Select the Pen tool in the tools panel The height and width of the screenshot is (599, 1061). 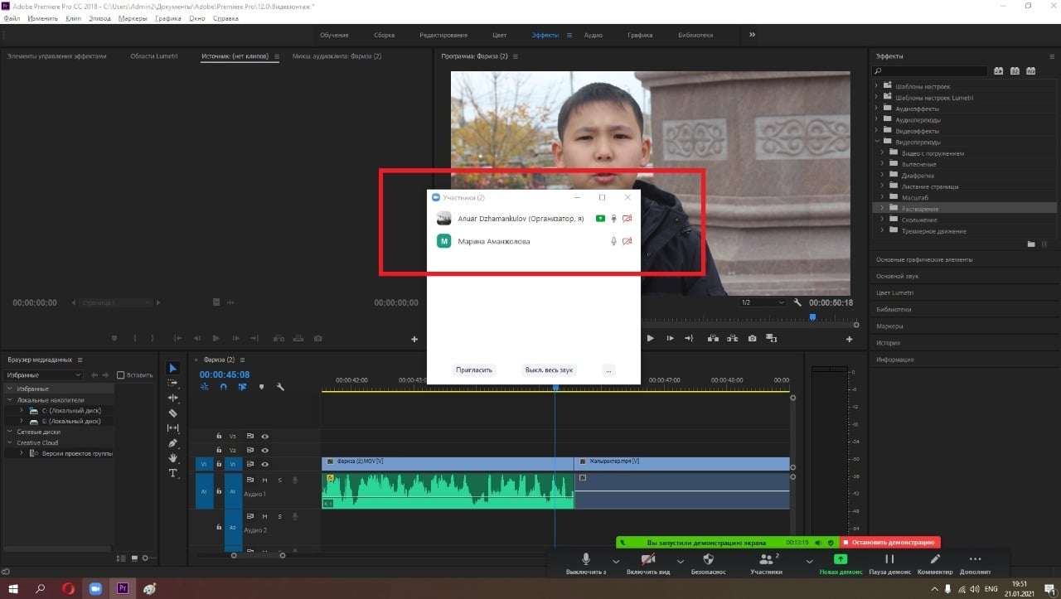pos(172,443)
